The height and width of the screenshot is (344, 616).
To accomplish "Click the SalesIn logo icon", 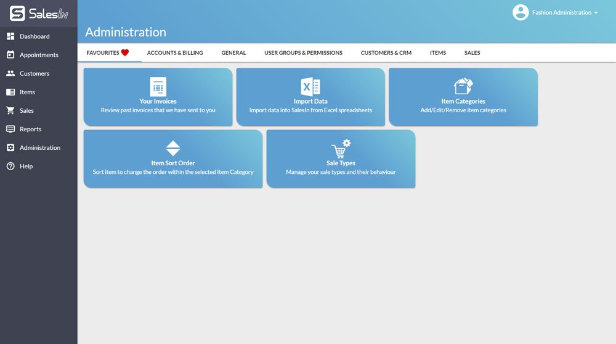I will pos(17,14).
